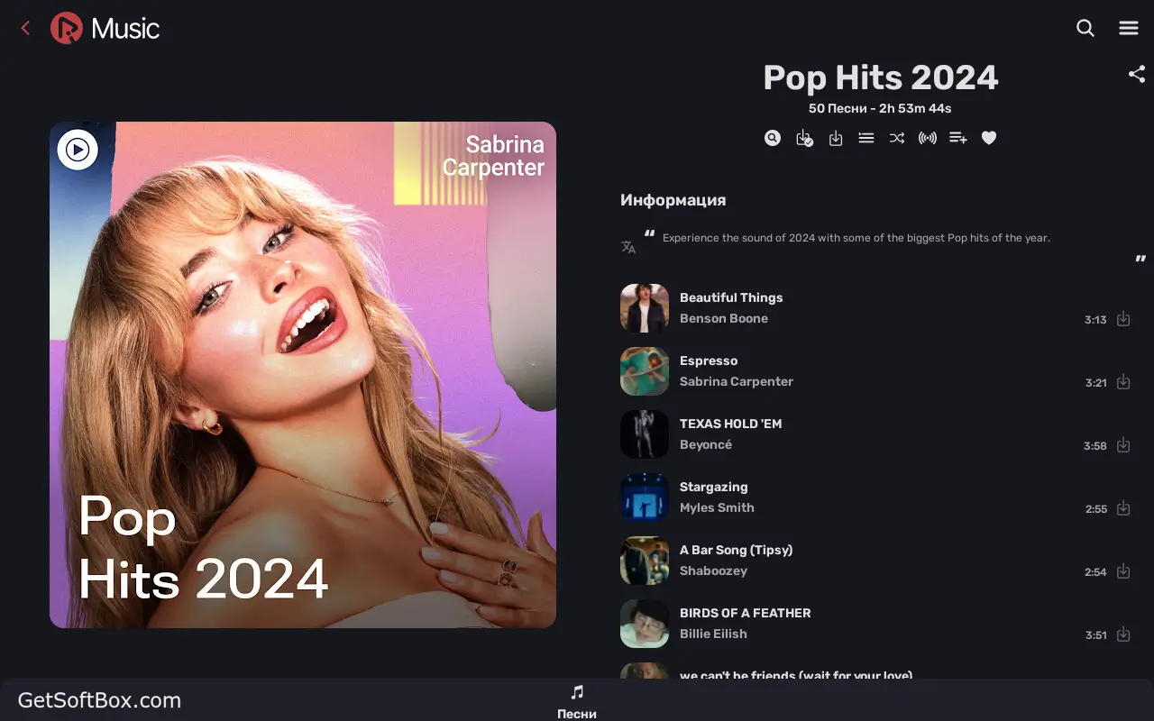Click the Music logo in the header
The width and height of the screenshot is (1154, 721).
105,29
